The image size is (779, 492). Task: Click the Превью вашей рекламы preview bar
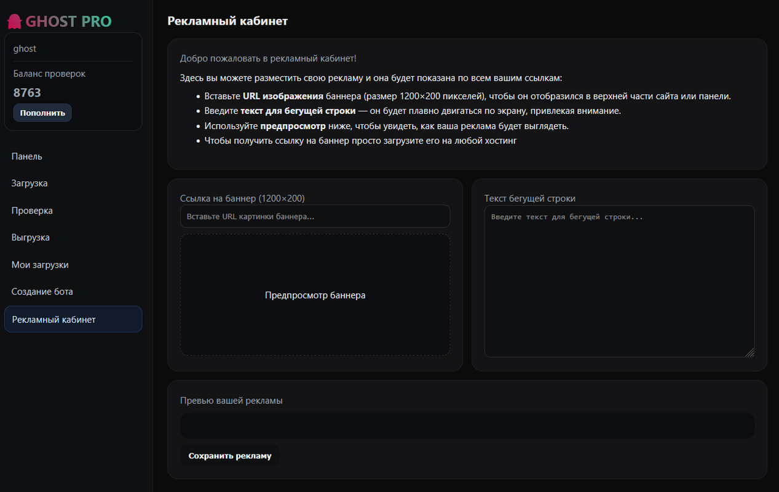pyautogui.click(x=467, y=426)
